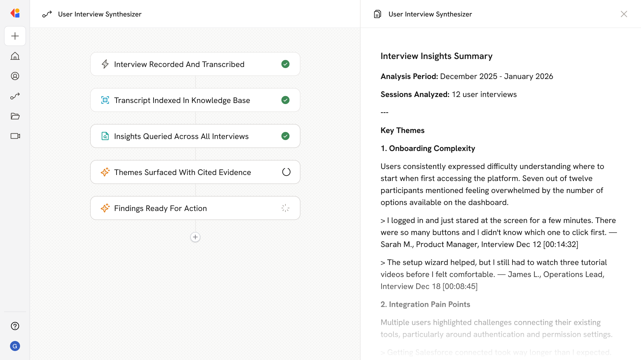Click the document icon beside right panel title
The height and width of the screenshot is (360, 641).
click(x=378, y=14)
